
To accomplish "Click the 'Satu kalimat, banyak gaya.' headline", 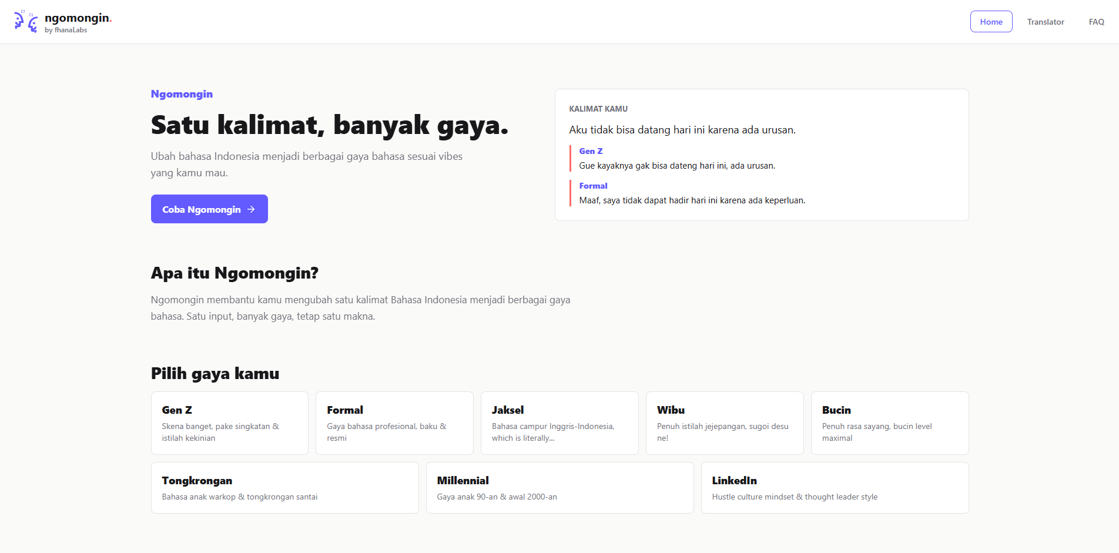I will pyautogui.click(x=330, y=125).
